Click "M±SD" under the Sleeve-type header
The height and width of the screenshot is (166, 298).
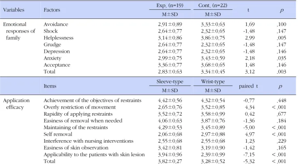pos(170,91)
